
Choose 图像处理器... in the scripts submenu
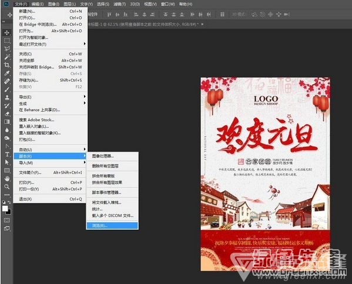click(x=112, y=156)
